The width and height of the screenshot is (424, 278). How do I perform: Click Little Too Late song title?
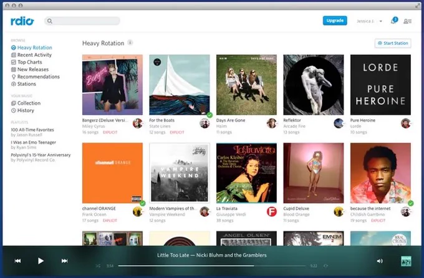173,256
